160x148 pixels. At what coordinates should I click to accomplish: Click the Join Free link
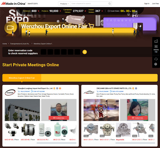155,4
